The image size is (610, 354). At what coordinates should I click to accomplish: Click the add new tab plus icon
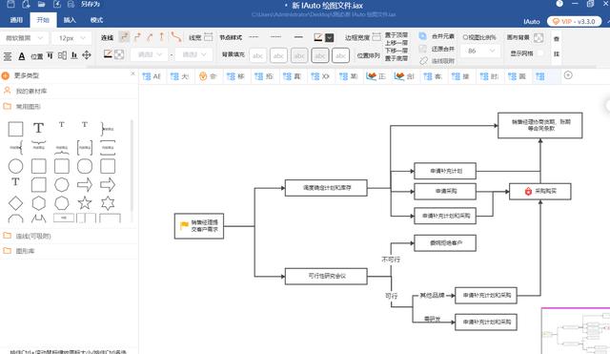click(568, 75)
